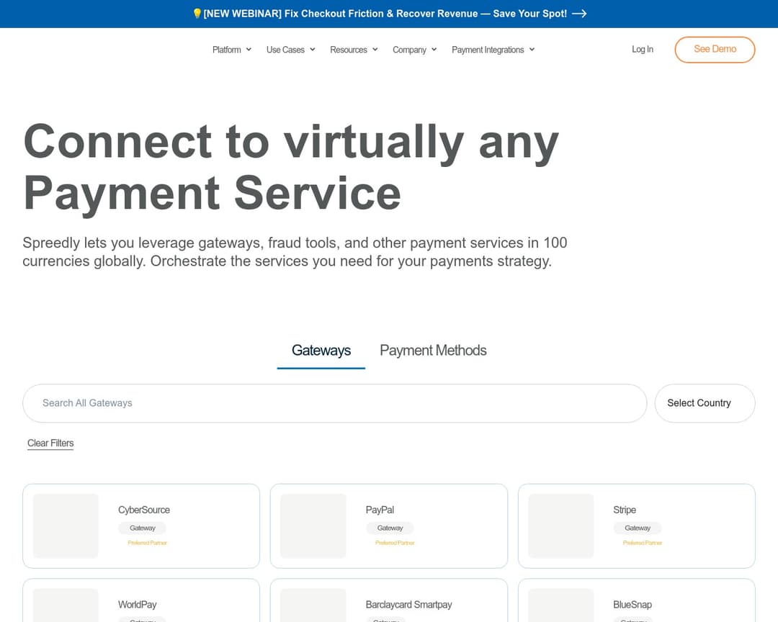Select the Barclaycard Smartpay gateway name
Screen dimensions: 778x622
click(x=409, y=605)
